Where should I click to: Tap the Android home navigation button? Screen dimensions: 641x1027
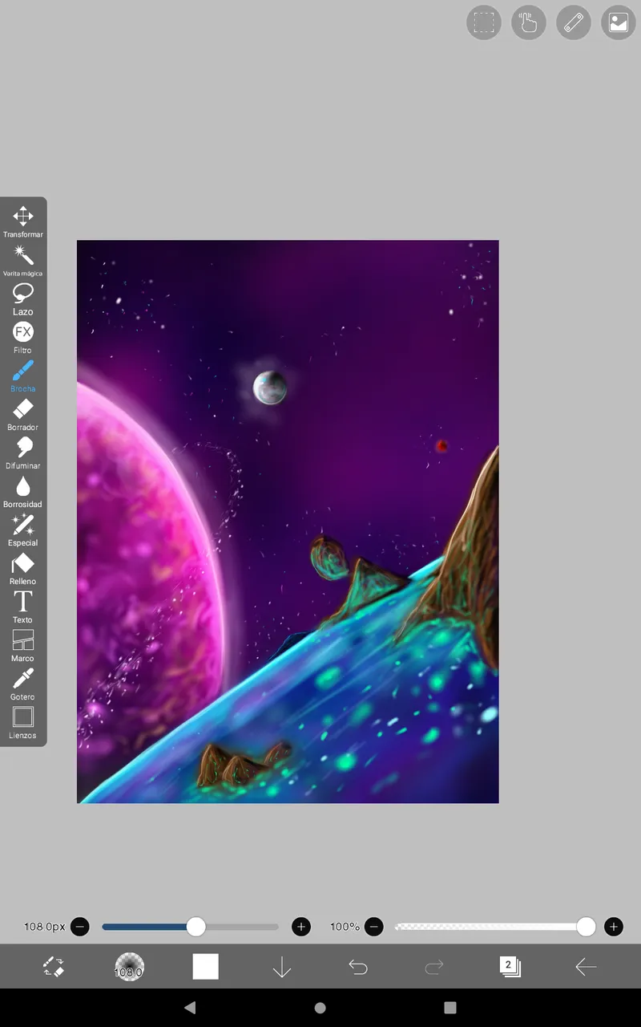pos(320,1008)
